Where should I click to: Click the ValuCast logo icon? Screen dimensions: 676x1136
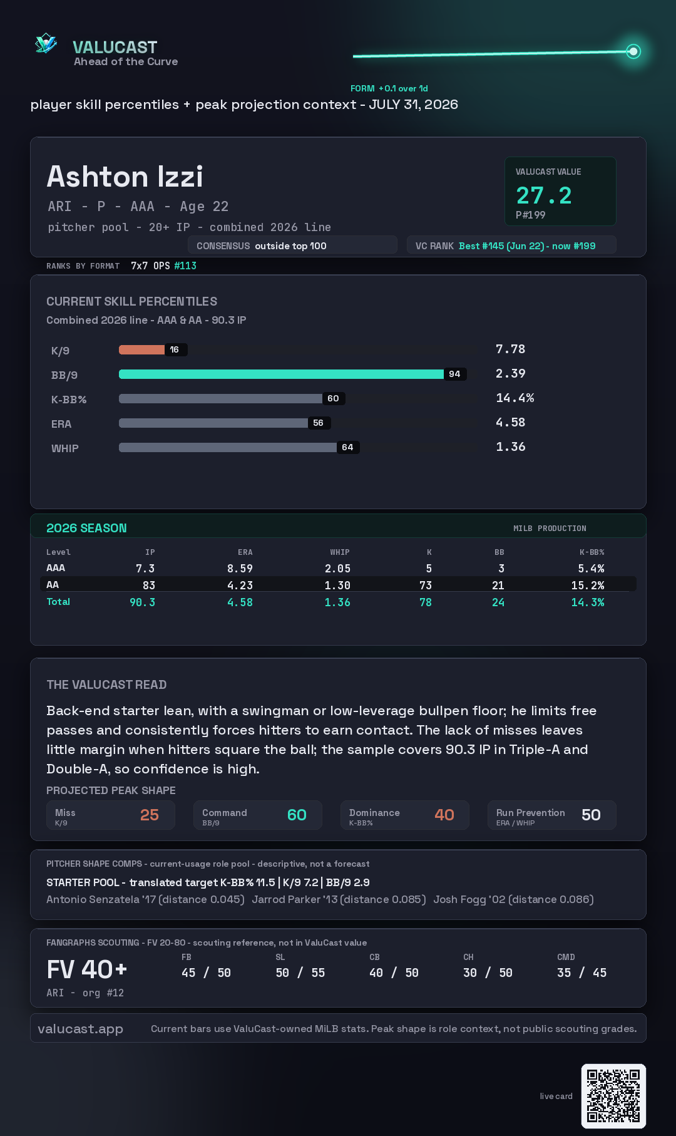pyautogui.click(x=46, y=44)
